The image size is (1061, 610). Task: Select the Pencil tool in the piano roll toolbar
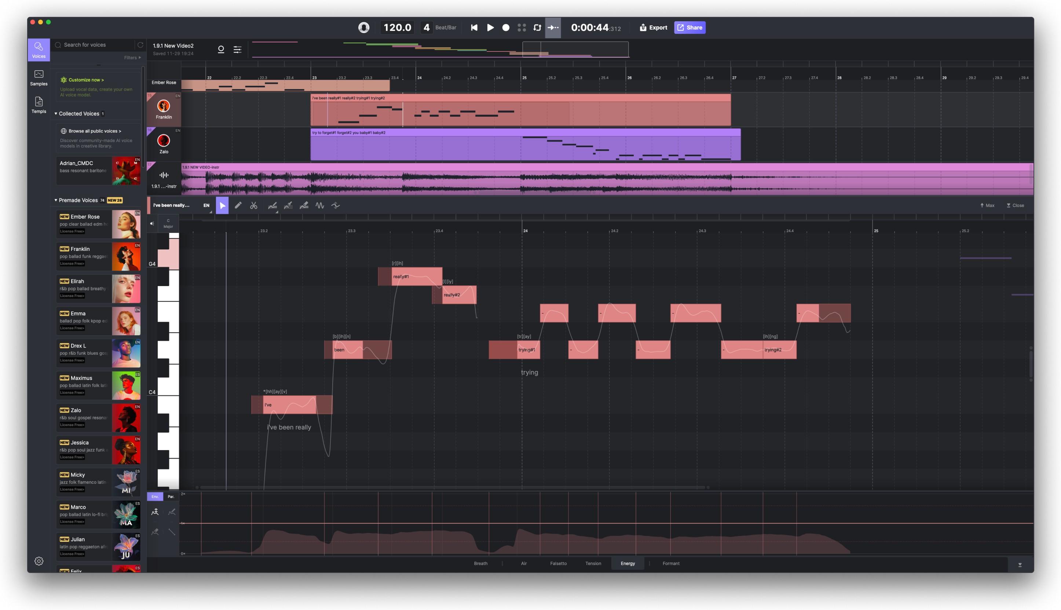coord(238,205)
